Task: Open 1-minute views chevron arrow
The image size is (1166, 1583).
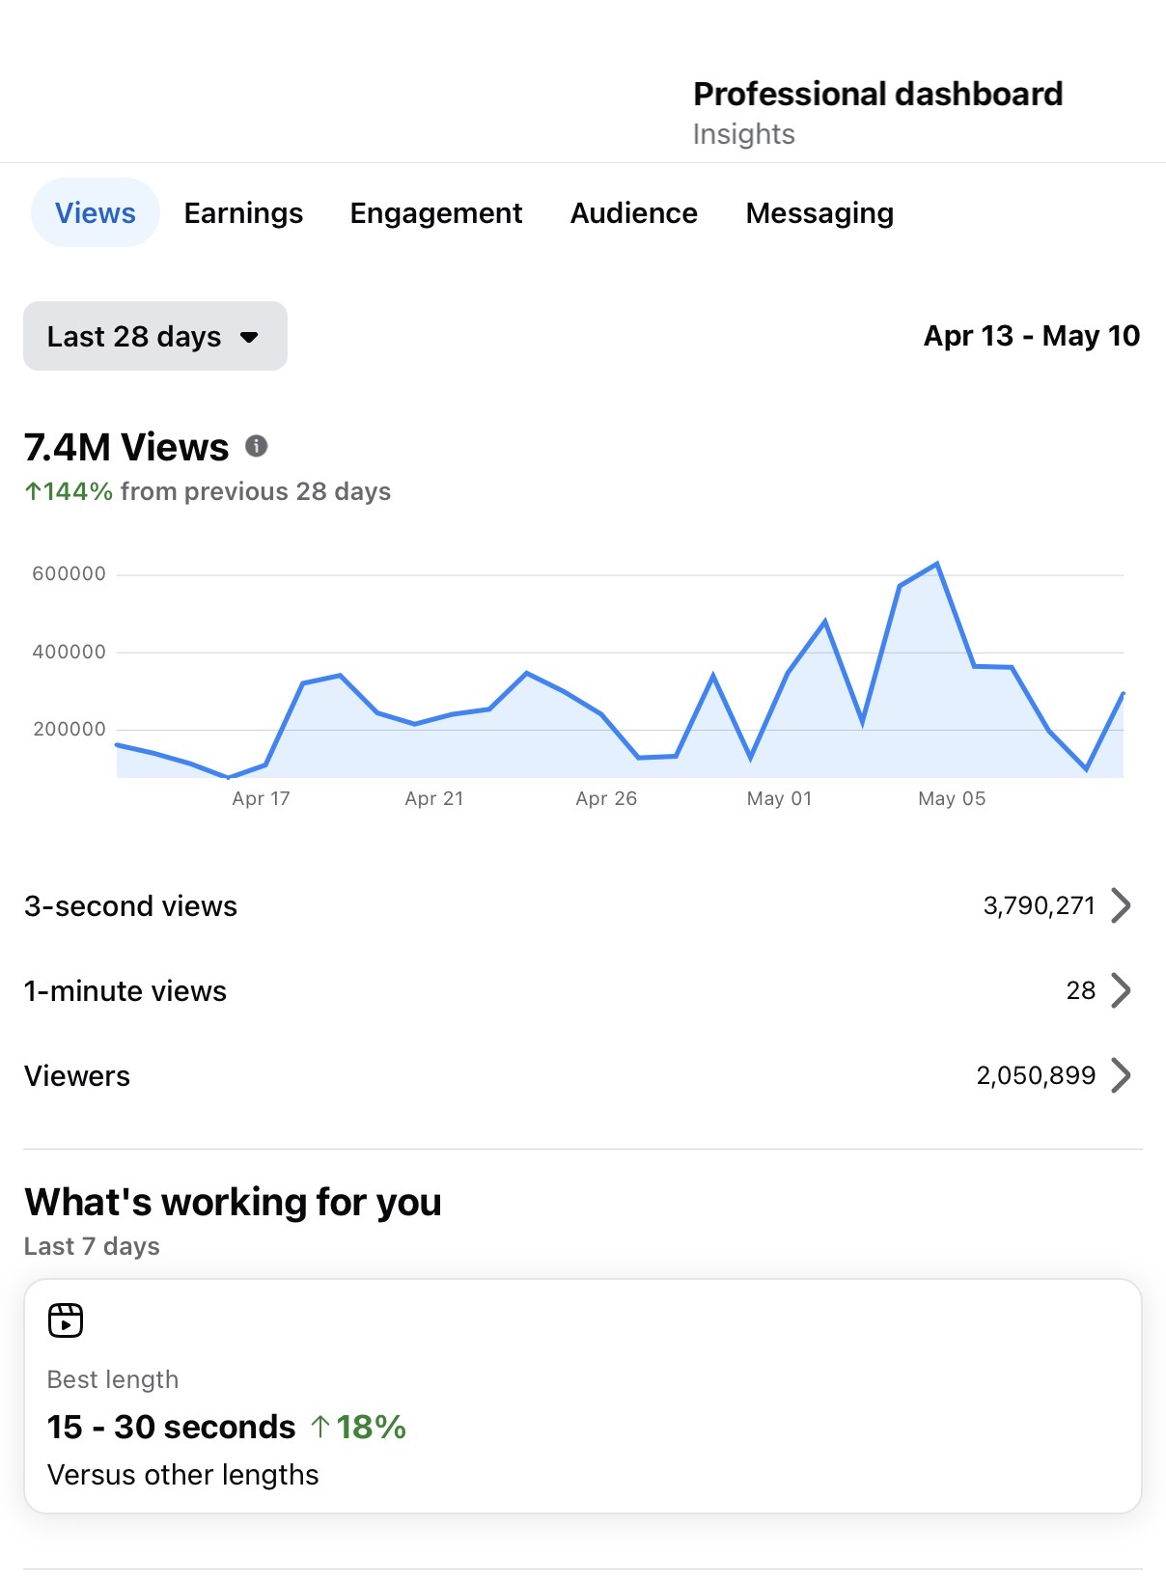Action: click(1121, 990)
